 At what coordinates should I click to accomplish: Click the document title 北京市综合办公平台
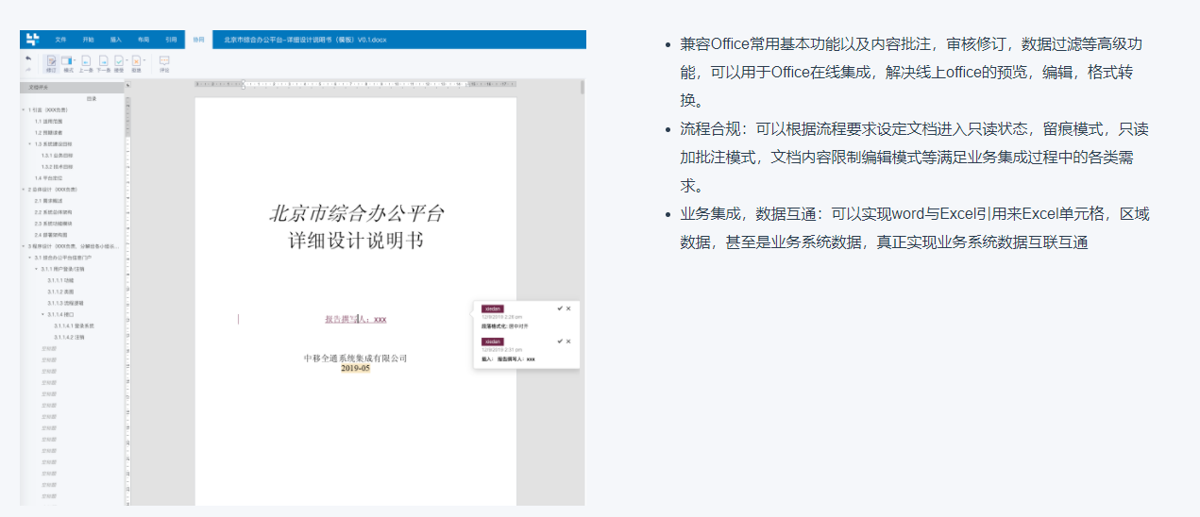tap(356, 213)
